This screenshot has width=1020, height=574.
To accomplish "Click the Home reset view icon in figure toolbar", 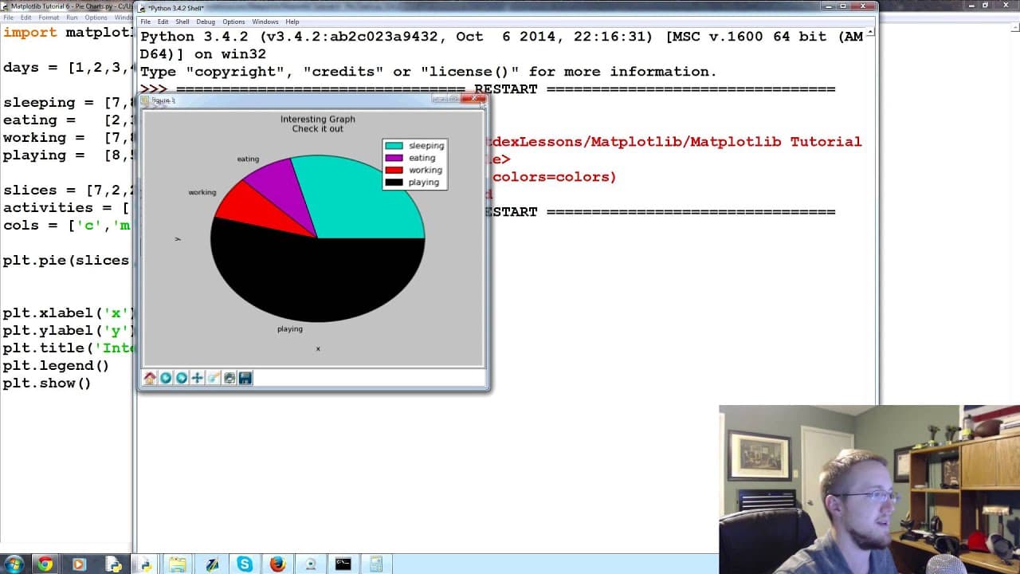I will [150, 378].
